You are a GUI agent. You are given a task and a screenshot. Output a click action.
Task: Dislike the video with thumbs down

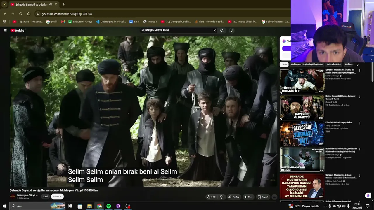click(221, 197)
